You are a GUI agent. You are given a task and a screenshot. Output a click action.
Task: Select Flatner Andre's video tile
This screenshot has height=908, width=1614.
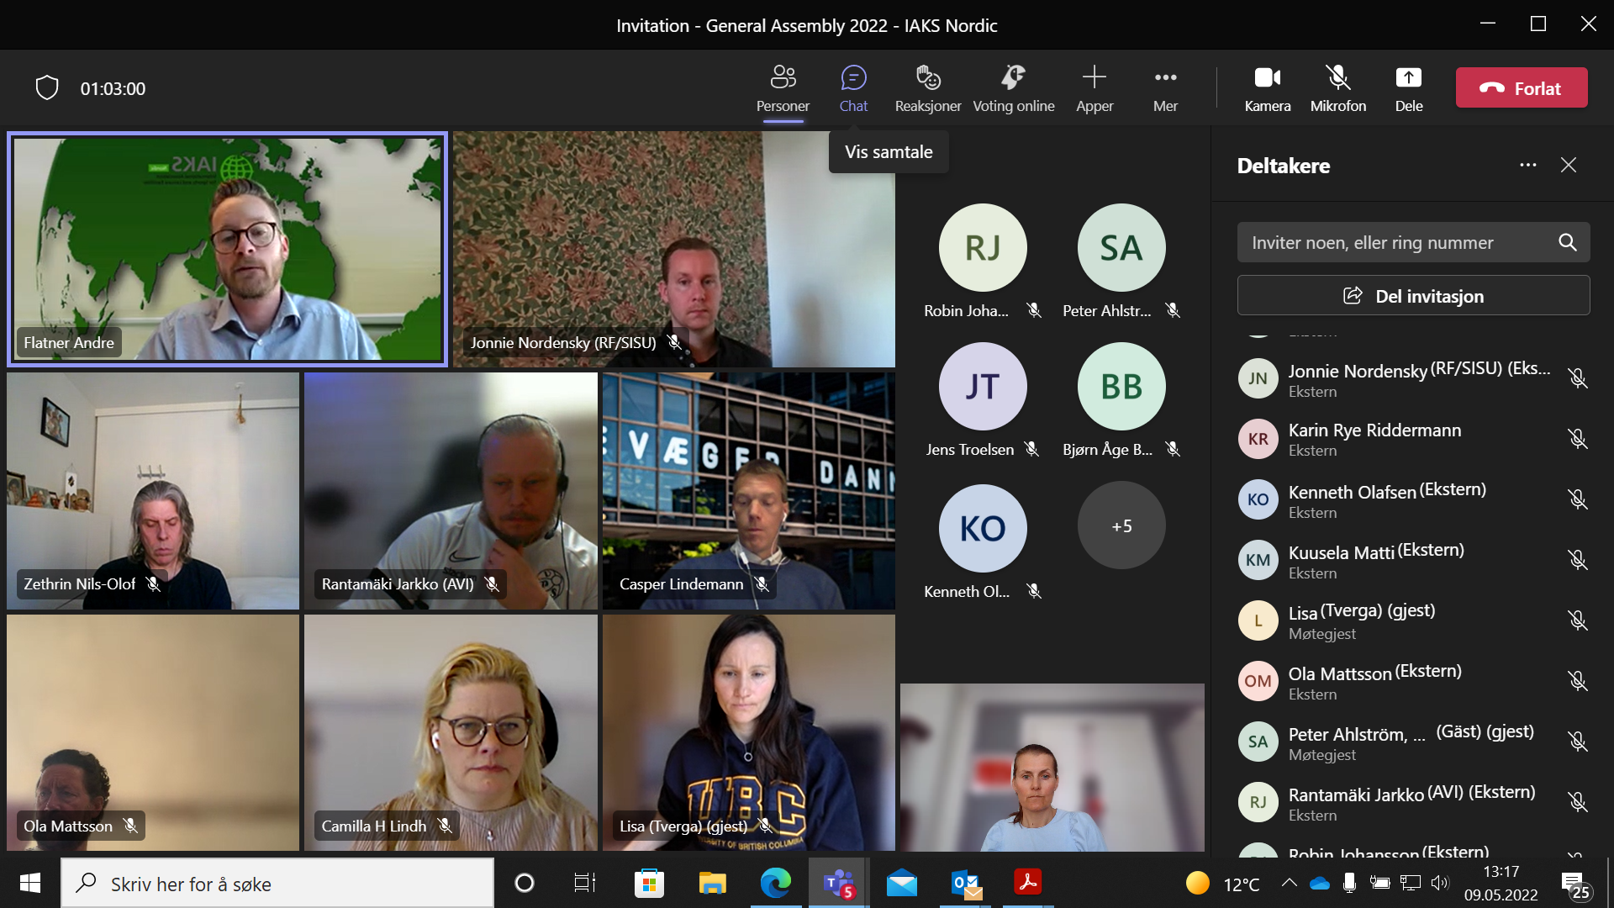(x=227, y=249)
